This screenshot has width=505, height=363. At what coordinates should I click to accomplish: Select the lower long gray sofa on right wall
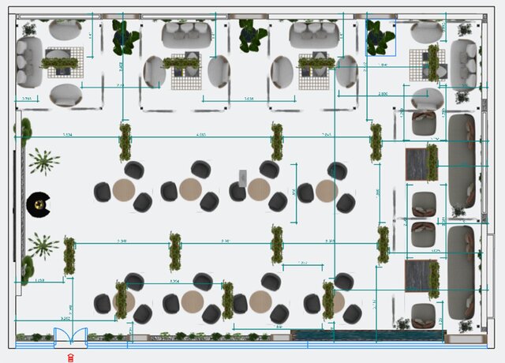pos(461,272)
